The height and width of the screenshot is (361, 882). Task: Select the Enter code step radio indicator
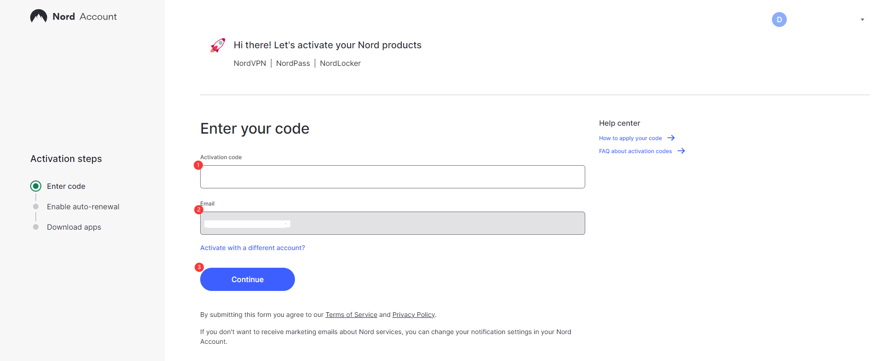point(36,186)
